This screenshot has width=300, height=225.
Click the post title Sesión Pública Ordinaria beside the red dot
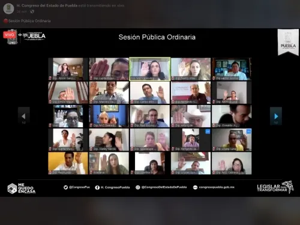[29, 21]
